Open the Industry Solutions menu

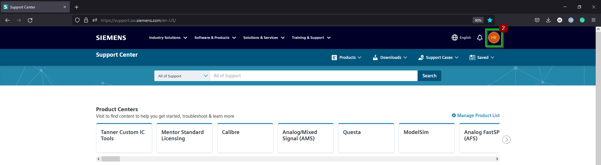[168, 38]
